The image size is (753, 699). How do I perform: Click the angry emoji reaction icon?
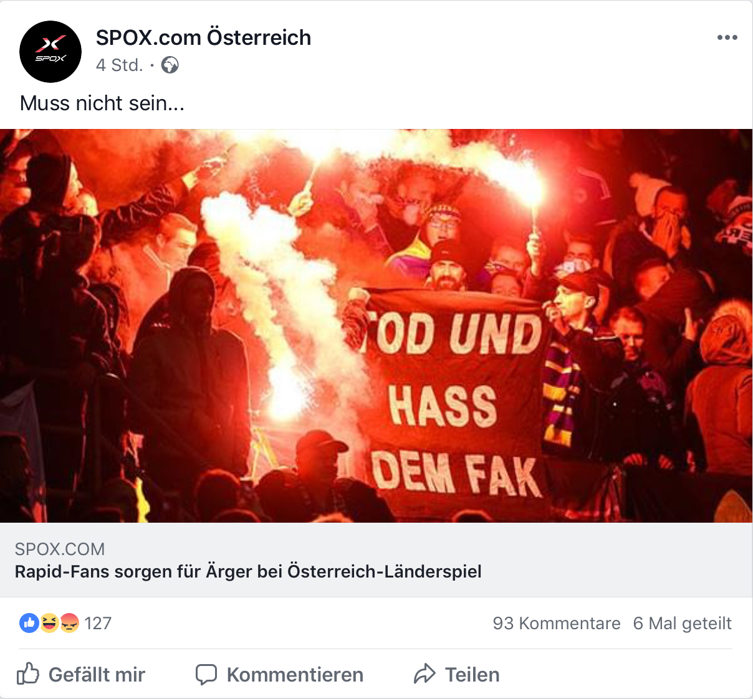(x=69, y=622)
